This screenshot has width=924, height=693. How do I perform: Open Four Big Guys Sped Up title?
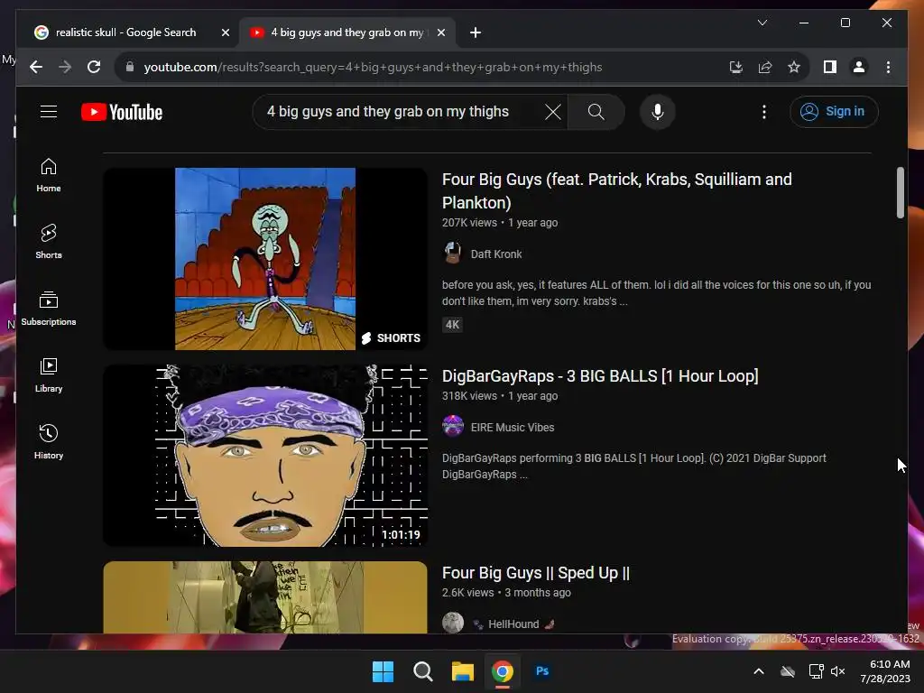point(536,573)
